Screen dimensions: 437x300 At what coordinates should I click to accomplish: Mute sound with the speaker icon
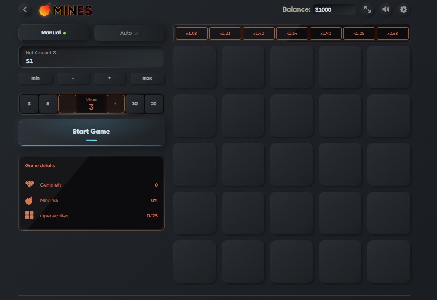click(x=386, y=9)
